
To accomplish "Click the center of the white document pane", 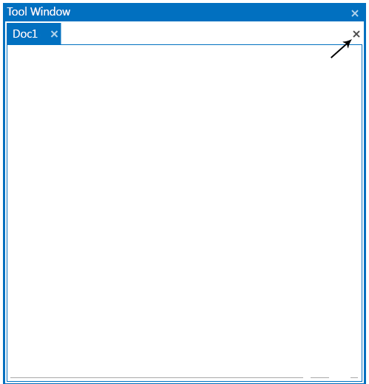I will [184, 213].
